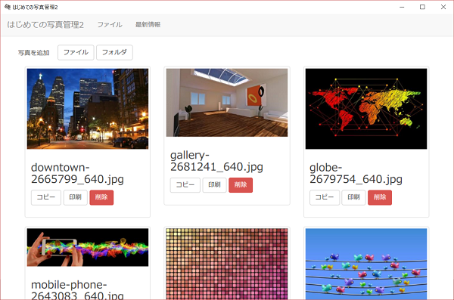Image resolution: width=454 pixels, height=300 pixels.
Task: Open the ファイル menu in the navbar
Action: [110, 25]
